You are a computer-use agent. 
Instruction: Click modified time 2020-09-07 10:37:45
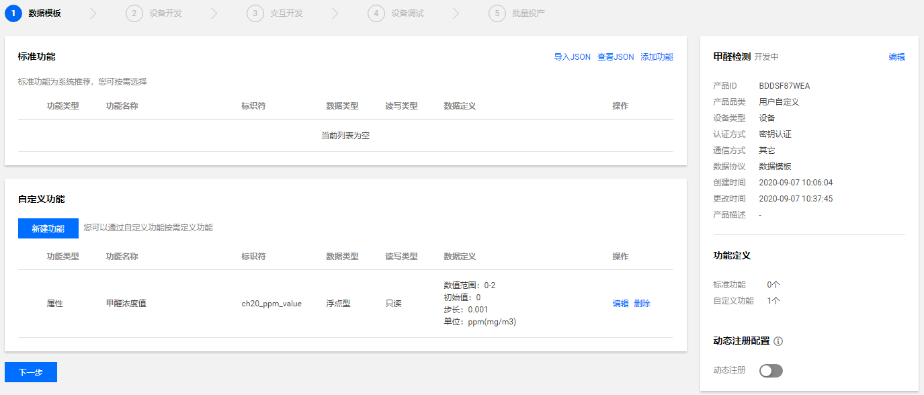(796, 199)
